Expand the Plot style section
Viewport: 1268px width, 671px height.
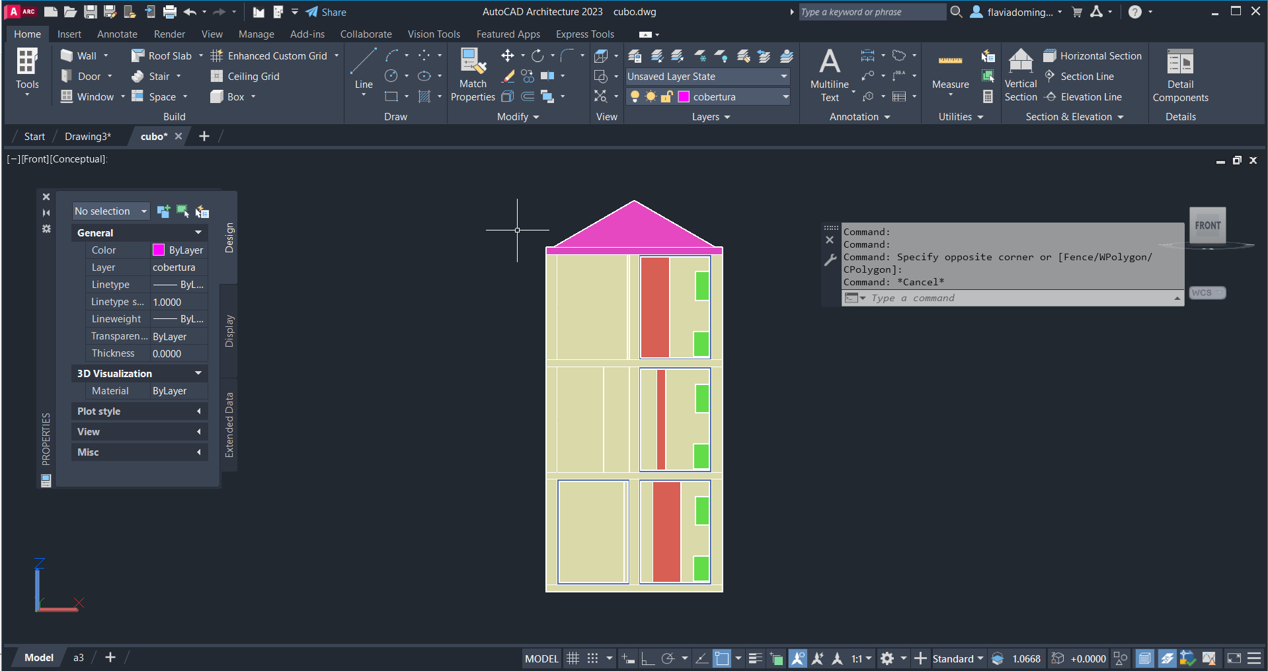point(139,411)
